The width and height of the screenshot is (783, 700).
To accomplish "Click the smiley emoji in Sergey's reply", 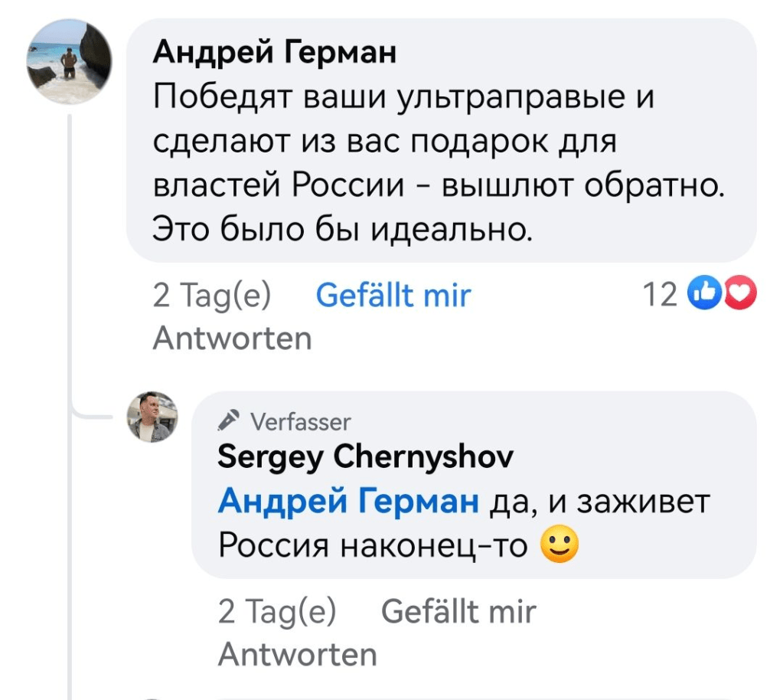I will point(559,545).
